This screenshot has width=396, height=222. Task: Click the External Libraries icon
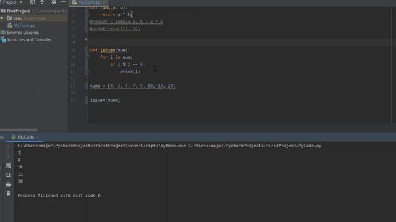coord(3,33)
